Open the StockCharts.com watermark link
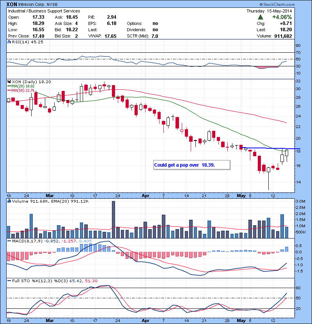 (x=277, y=4)
